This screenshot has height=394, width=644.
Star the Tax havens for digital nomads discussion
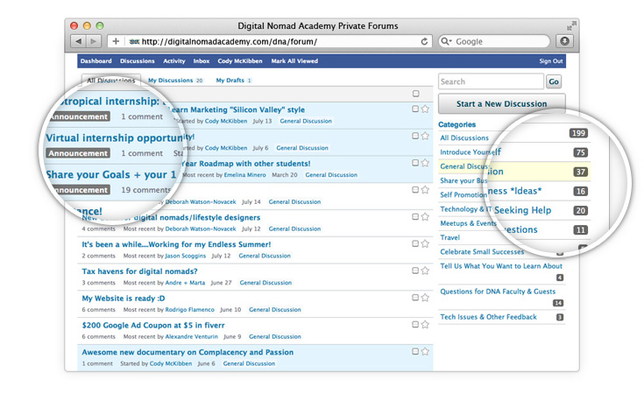coord(425,271)
